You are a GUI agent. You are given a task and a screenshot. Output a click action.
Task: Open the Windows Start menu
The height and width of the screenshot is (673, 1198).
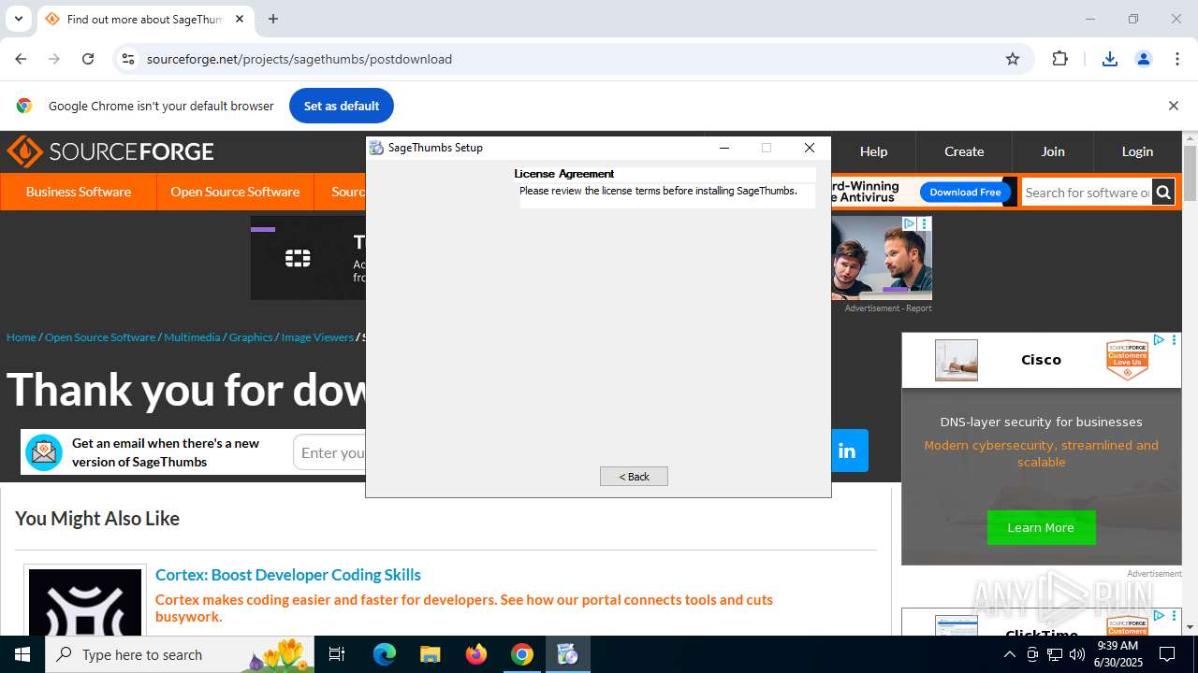point(22,654)
